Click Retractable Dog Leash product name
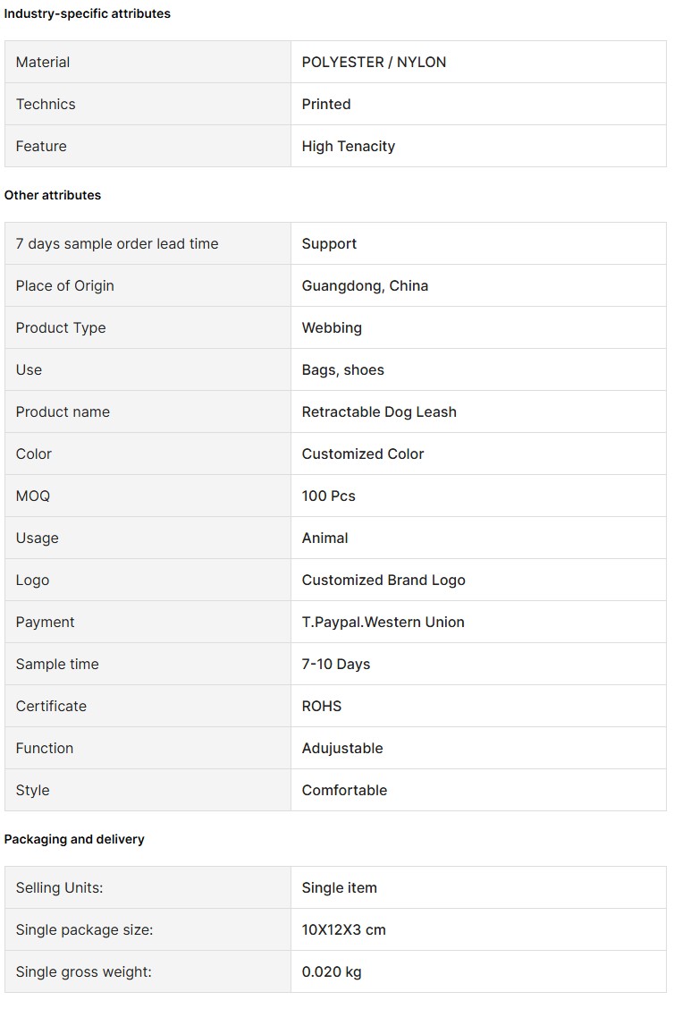674x1009 pixels. (x=379, y=411)
